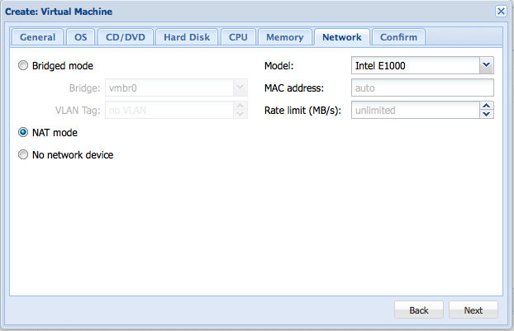Viewport: 514px width, 331px height.
Task: Open the Model dropdown arrow
Action: click(x=487, y=65)
